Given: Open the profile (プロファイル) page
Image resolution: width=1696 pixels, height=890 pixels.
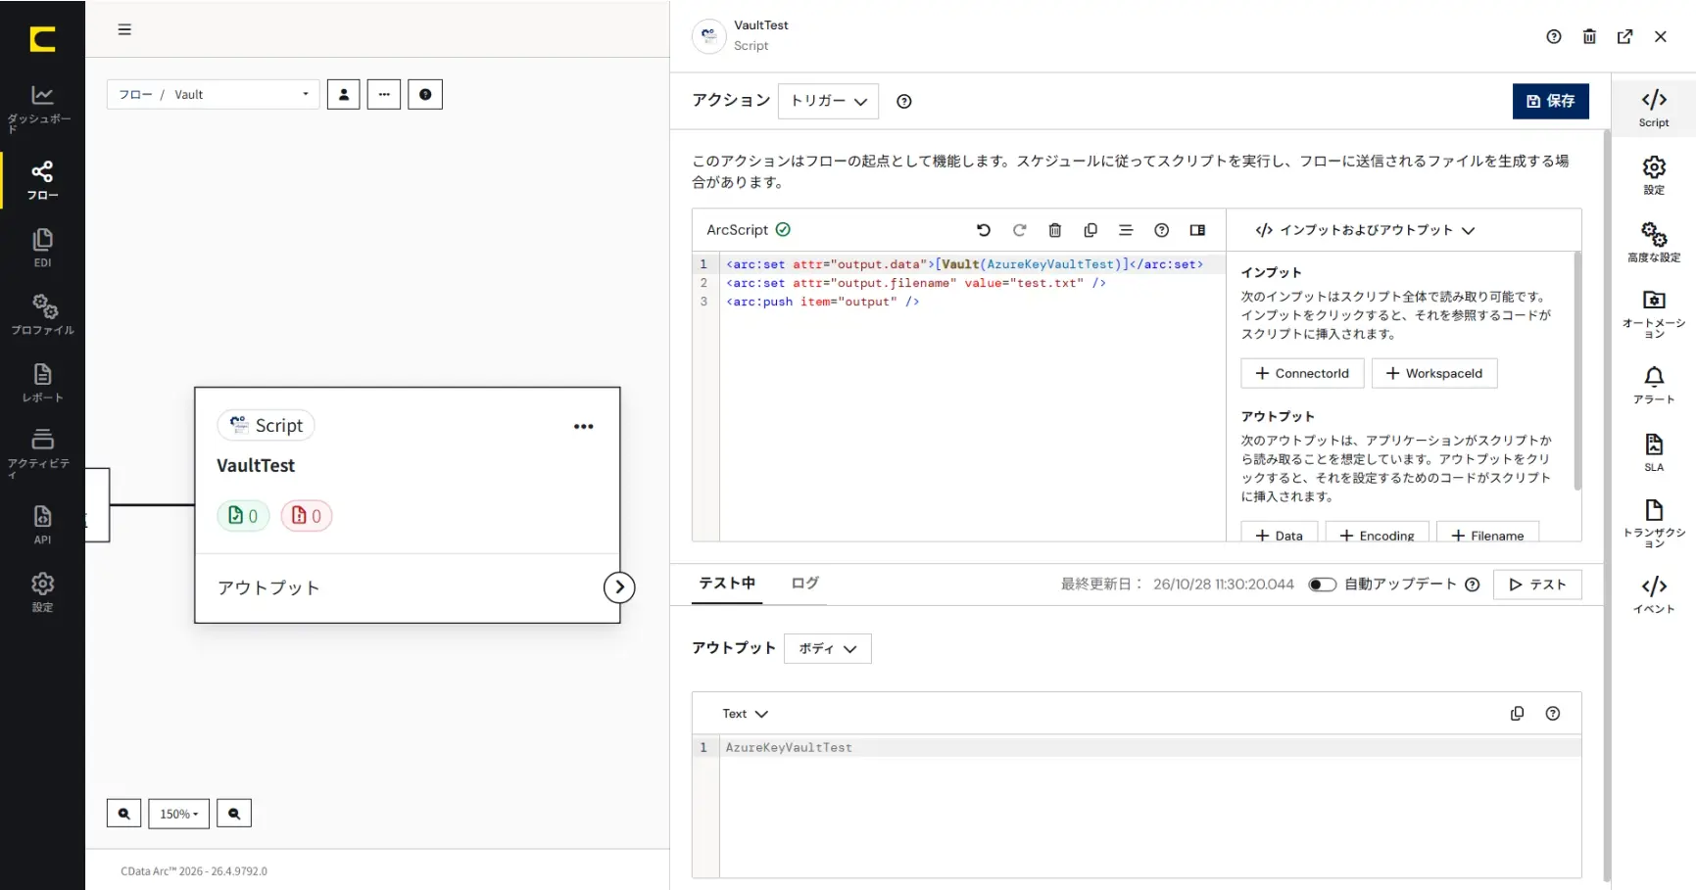Looking at the screenshot, I should tap(42, 314).
